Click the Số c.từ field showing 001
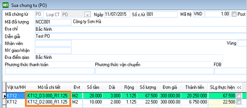Viewport: 247px width, 108px height. point(162,14)
